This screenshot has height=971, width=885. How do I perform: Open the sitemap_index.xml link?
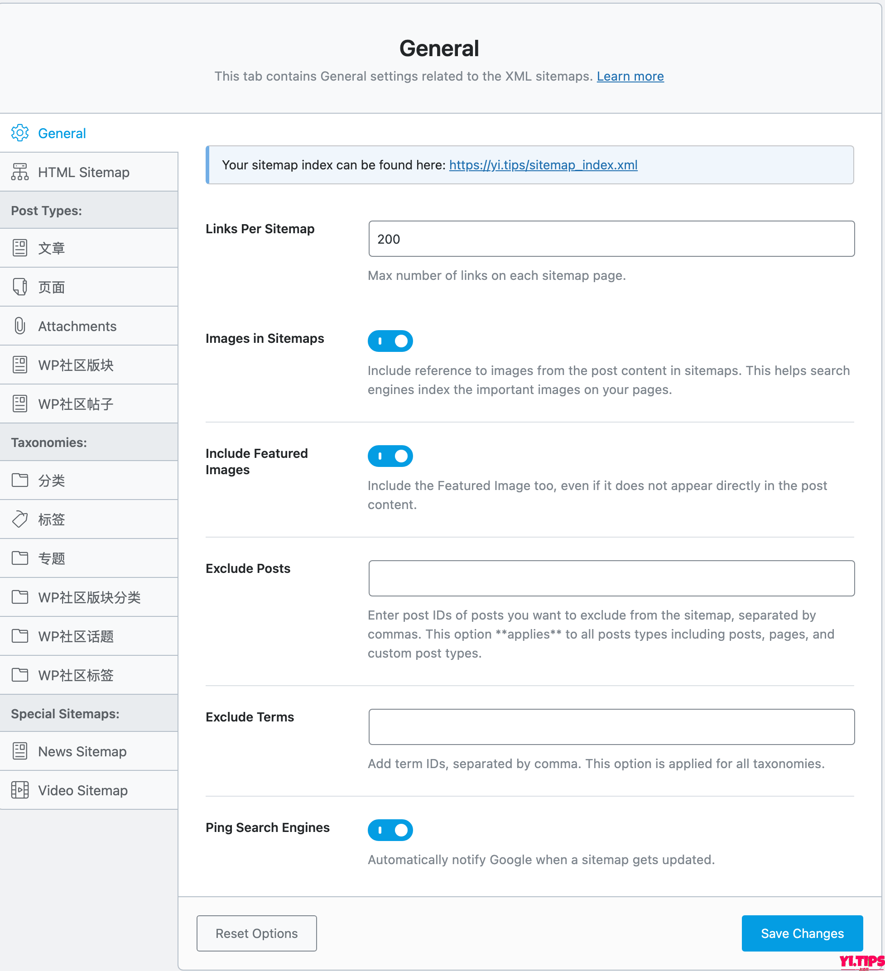[544, 165]
